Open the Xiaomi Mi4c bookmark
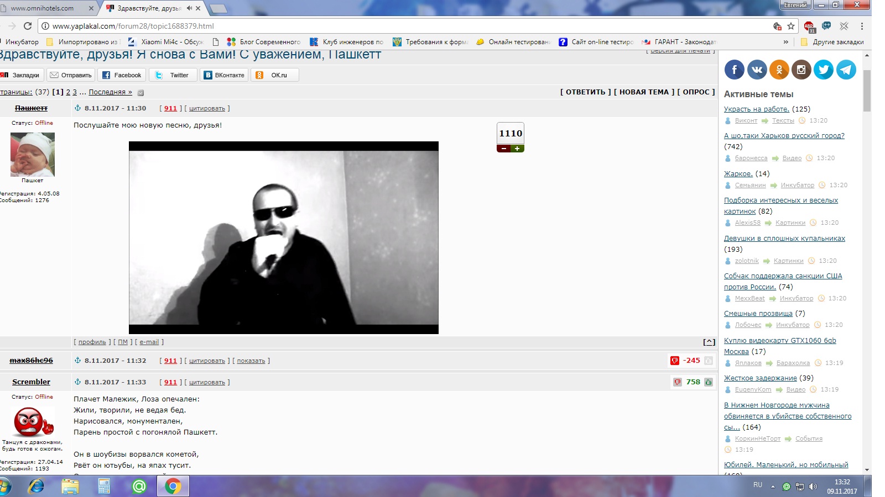Viewport: 885px width, 497px height. click(165, 42)
